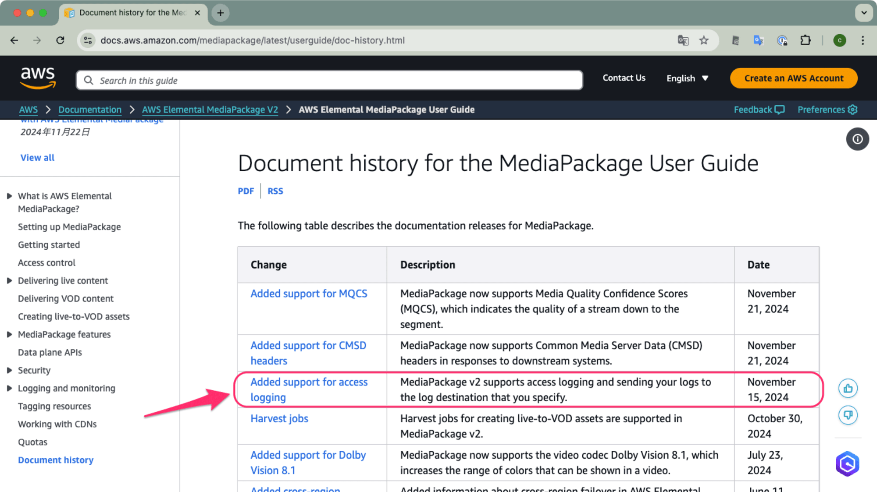Expand the MediaPackage features section
This screenshot has height=492, width=877.
pos(9,335)
